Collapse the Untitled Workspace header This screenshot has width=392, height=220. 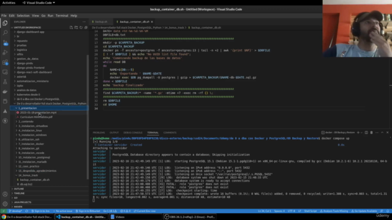28,28
